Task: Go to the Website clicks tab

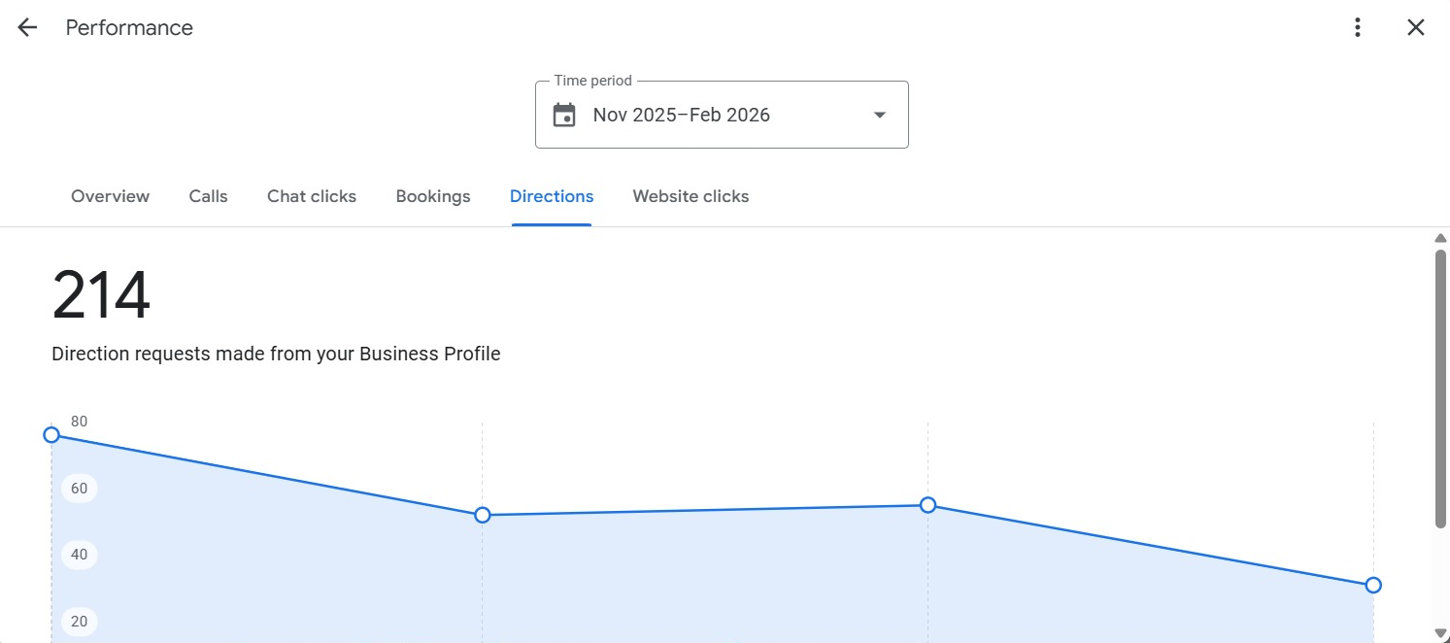Action: [x=691, y=196]
